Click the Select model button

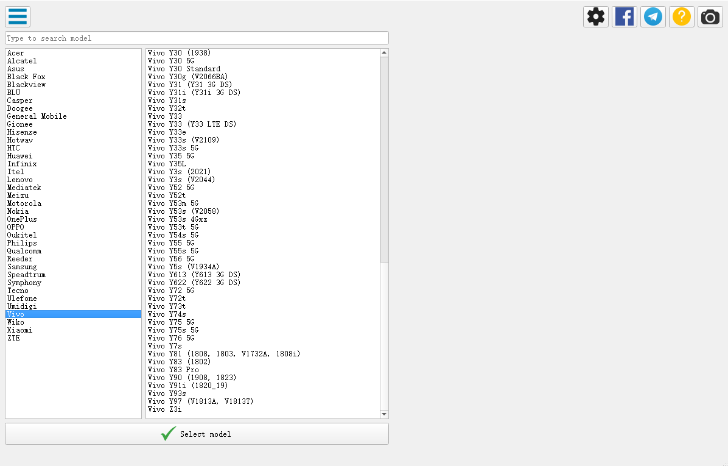(x=197, y=434)
